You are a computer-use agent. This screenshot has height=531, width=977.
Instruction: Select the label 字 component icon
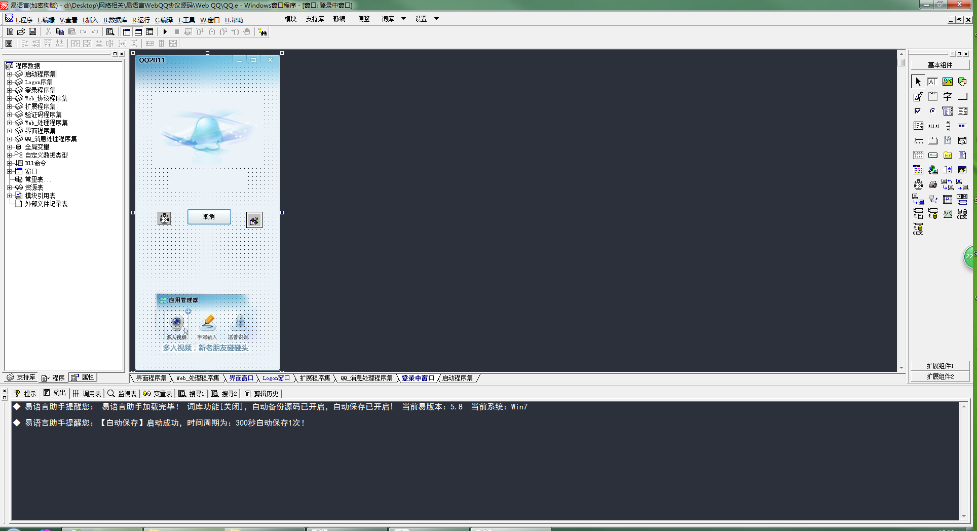coord(948,96)
